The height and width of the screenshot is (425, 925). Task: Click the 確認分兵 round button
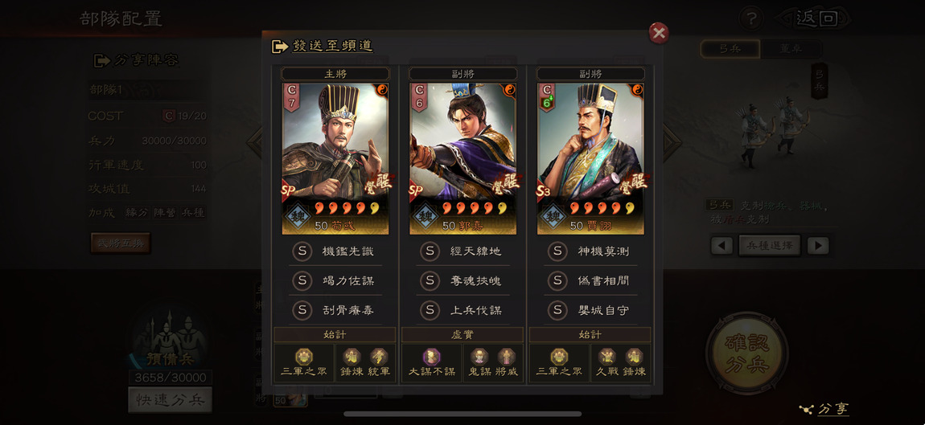747,353
